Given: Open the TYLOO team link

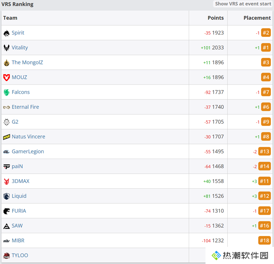Looking at the screenshot, I should pos(20,255).
